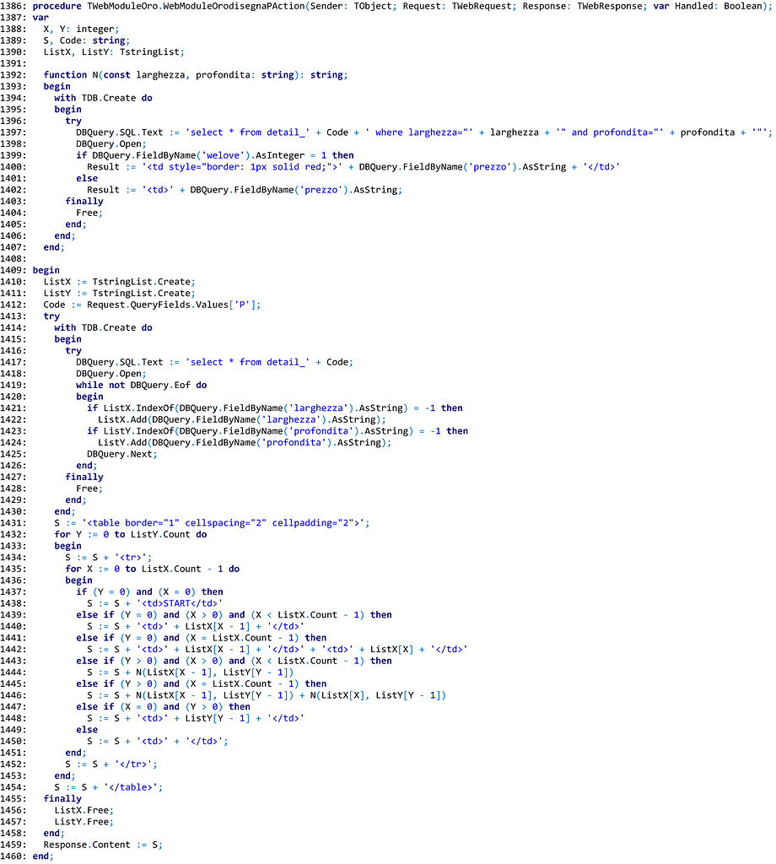Click 'S, Code: string' variable declaration
The height and width of the screenshot is (864, 776).
point(86,40)
